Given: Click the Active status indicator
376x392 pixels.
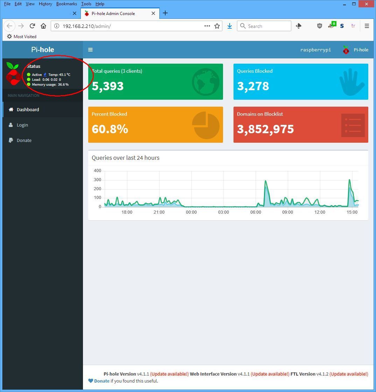Looking at the screenshot, I should [34, 74].
